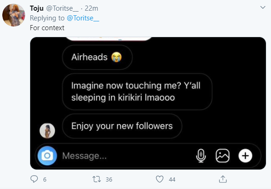Click the 'Imagine now touching me' message
Image resolution: width=271 pixels, height=189 pixels.
coord(137,91)
